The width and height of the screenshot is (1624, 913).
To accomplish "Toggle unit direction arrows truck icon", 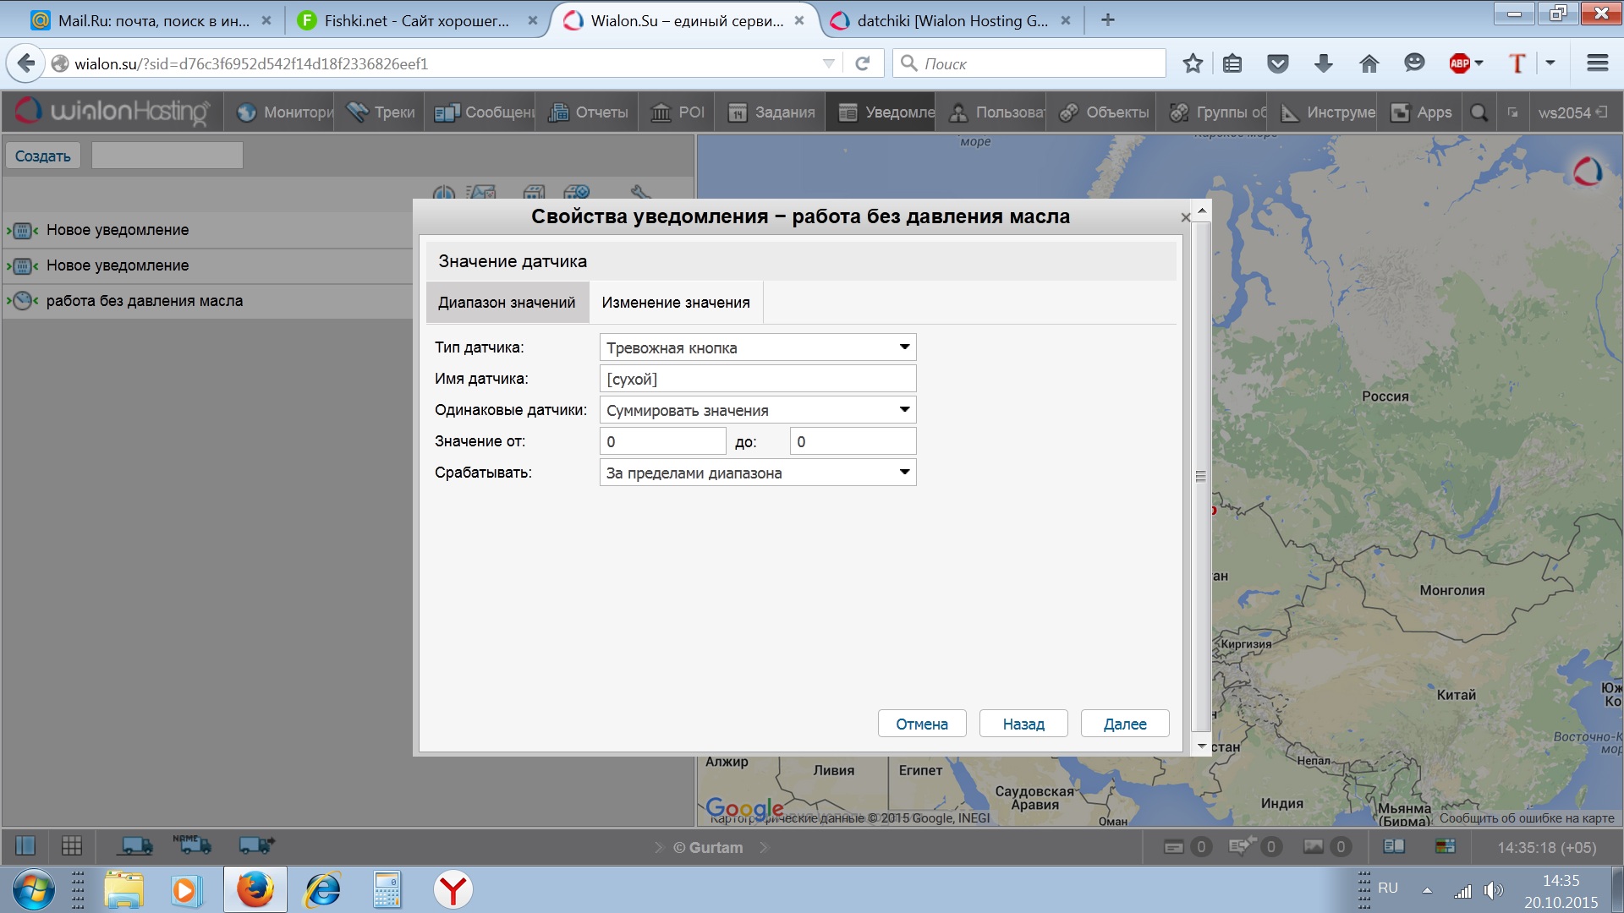I will (x=256, y=845).
